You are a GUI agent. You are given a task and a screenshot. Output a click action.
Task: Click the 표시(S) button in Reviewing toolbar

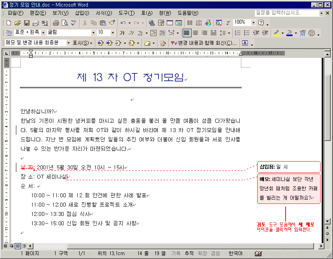point(82,43)
